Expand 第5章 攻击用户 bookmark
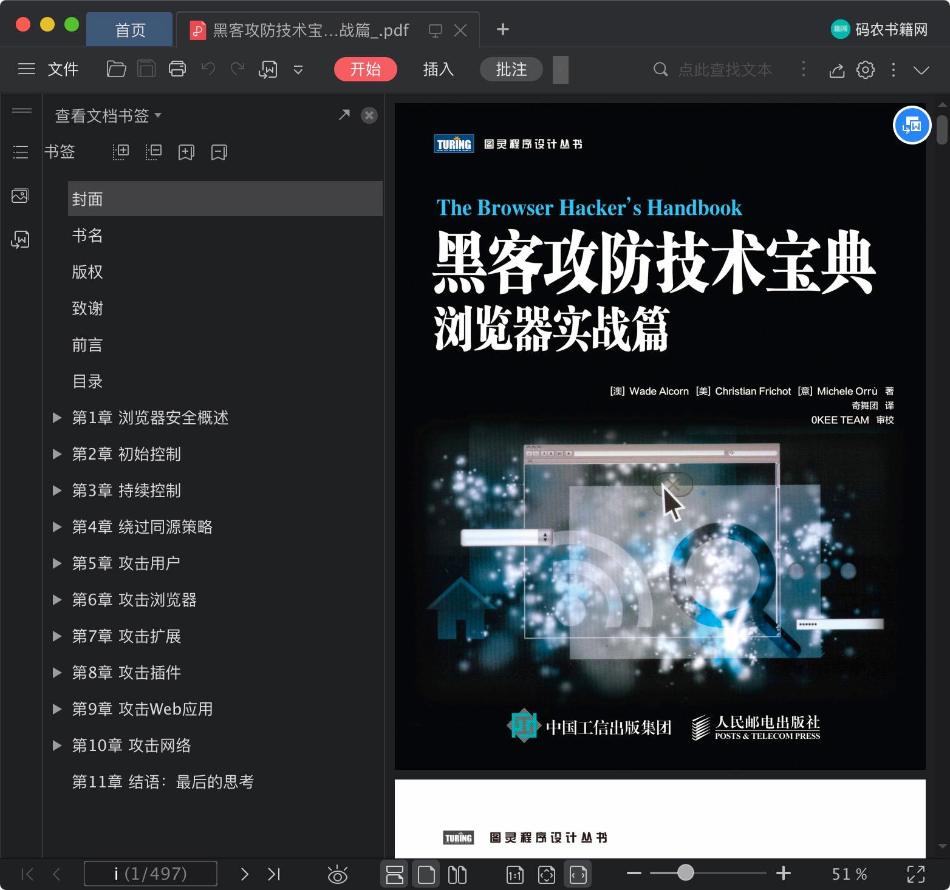The height and width of the screenshot is (890, 950). click(57, 563)
